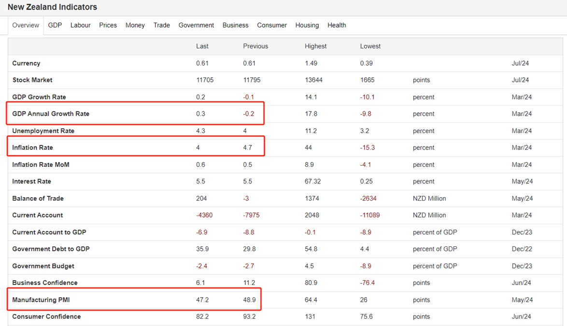
Task: Switch to the Health tab
Action: [x=337, y=25]
